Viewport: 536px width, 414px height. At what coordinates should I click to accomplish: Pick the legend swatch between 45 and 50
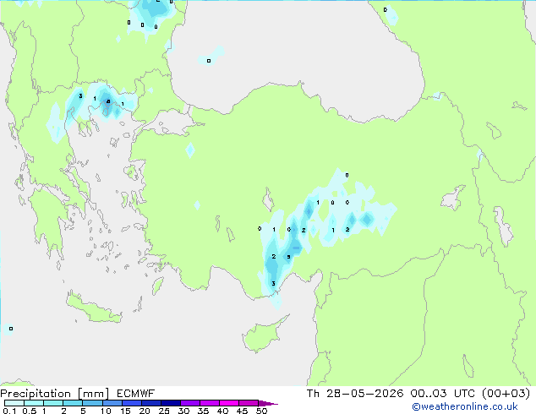point(249,403)
